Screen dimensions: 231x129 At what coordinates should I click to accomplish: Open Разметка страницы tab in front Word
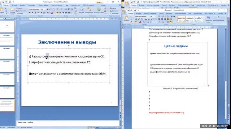[150, 13]
